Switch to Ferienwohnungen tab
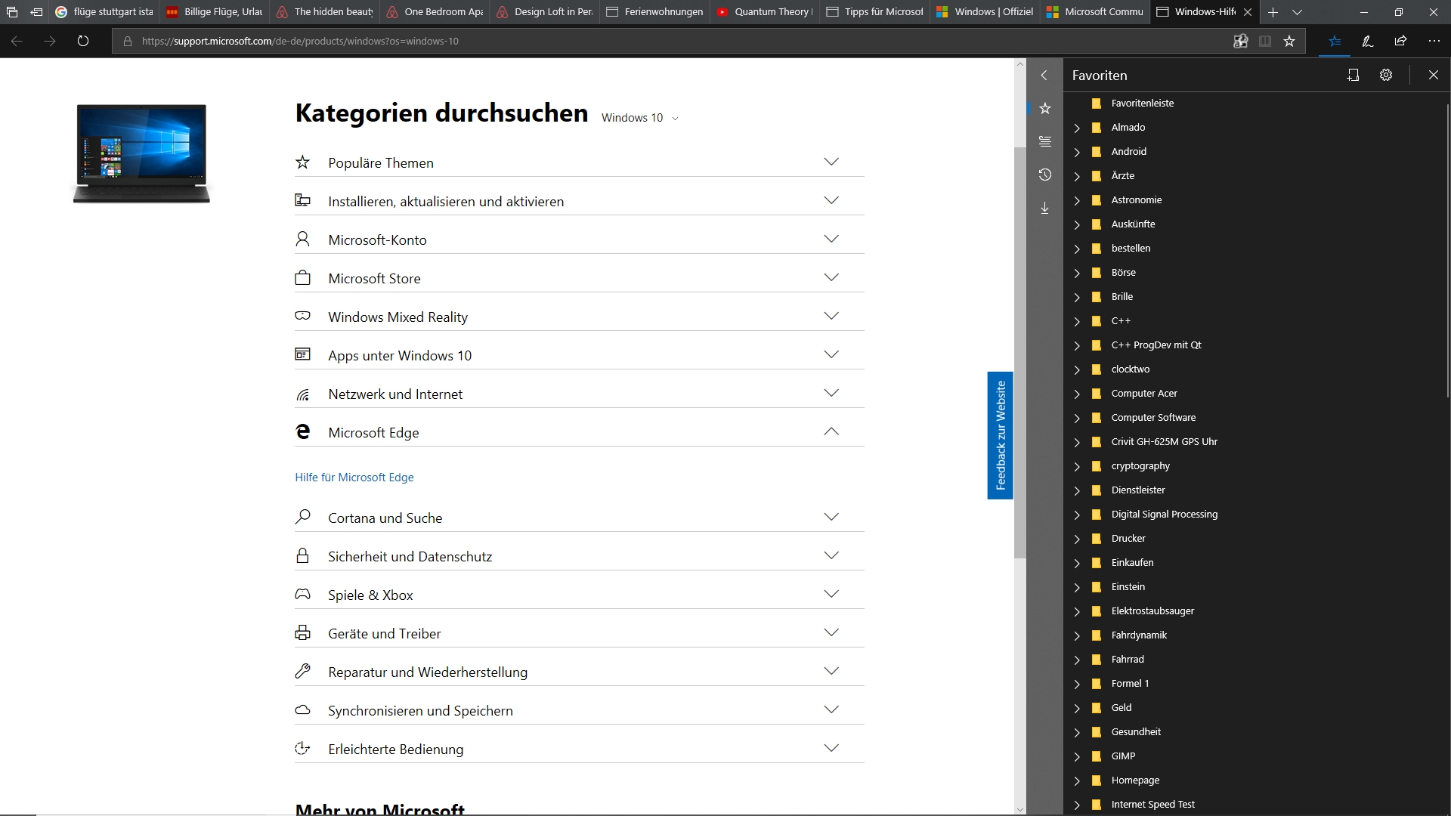This screenshot has height=816, width=1451. click(x=654, y=12)
